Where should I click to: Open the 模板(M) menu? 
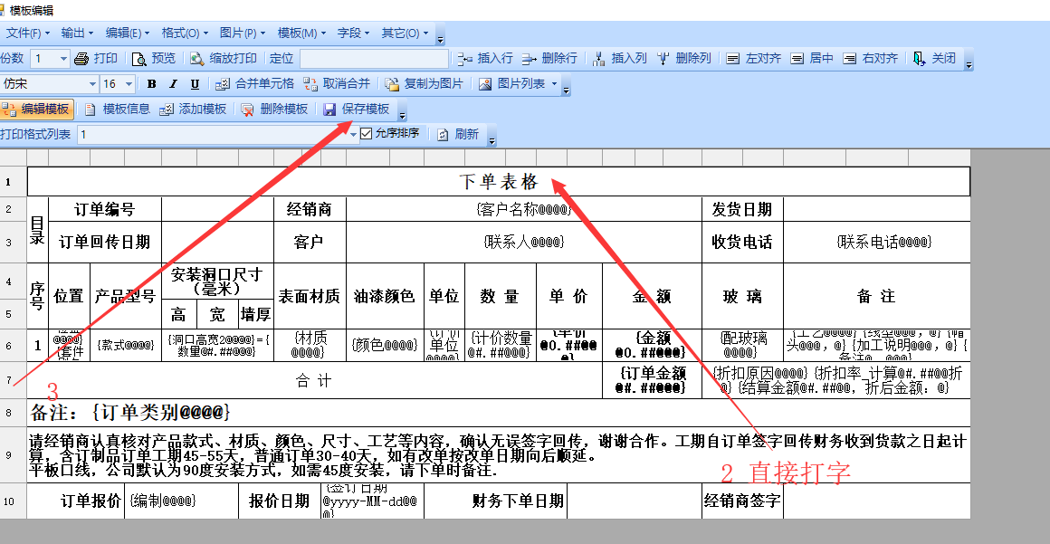click(301, 33)
